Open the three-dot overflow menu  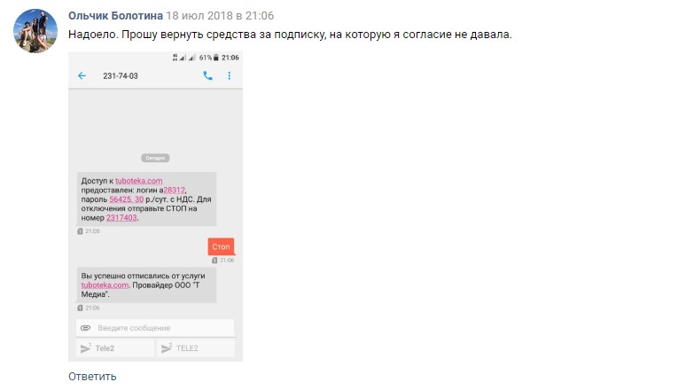230,75
